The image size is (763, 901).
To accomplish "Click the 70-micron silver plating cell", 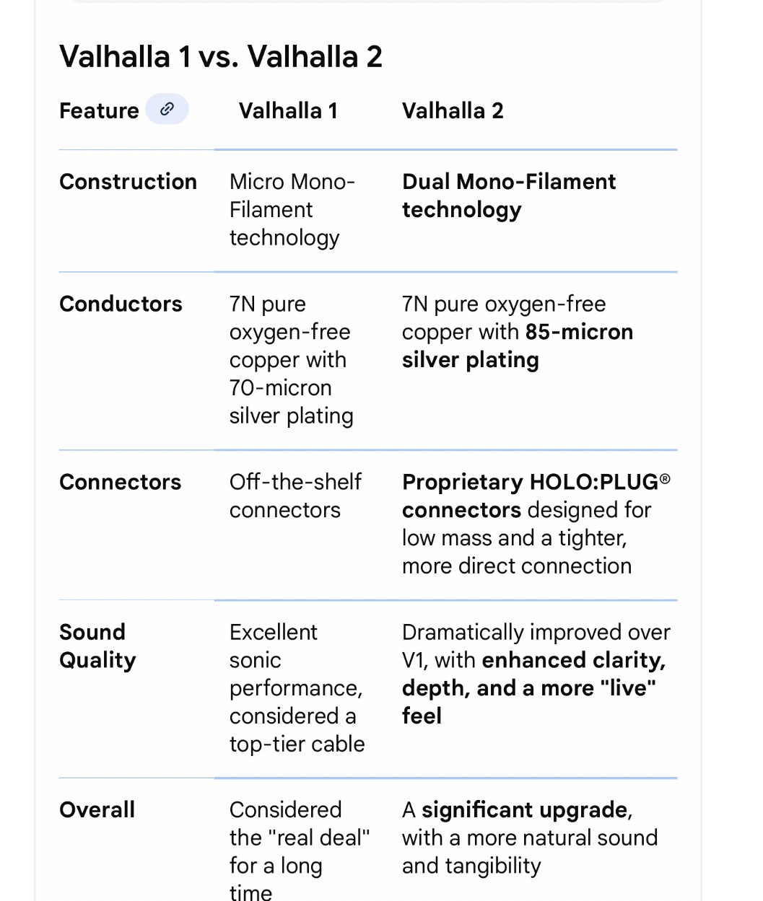I will (x=291, y=359).
